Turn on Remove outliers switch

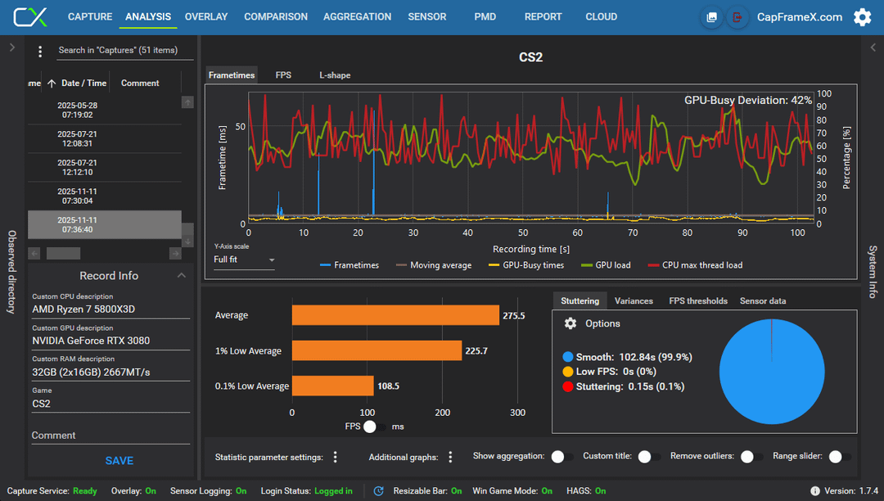pyautogui.click(x=751, y=457)
